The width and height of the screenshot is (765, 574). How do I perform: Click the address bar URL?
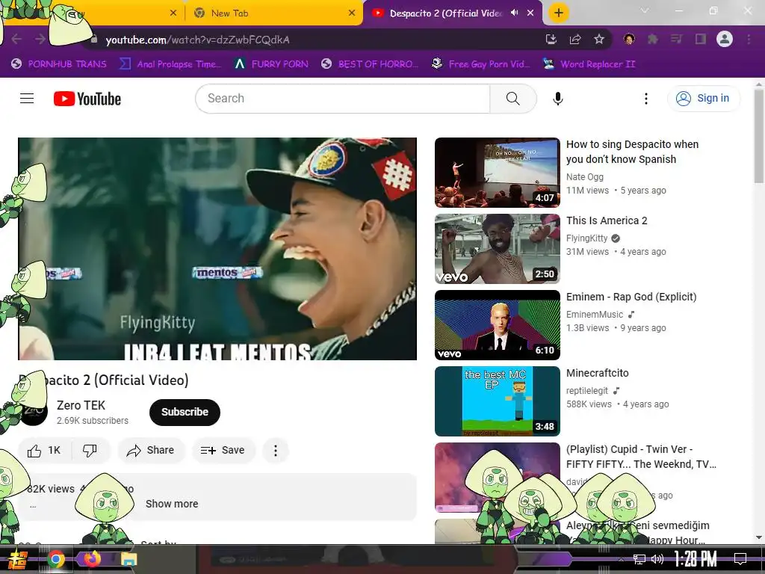[x=197, y=40]
